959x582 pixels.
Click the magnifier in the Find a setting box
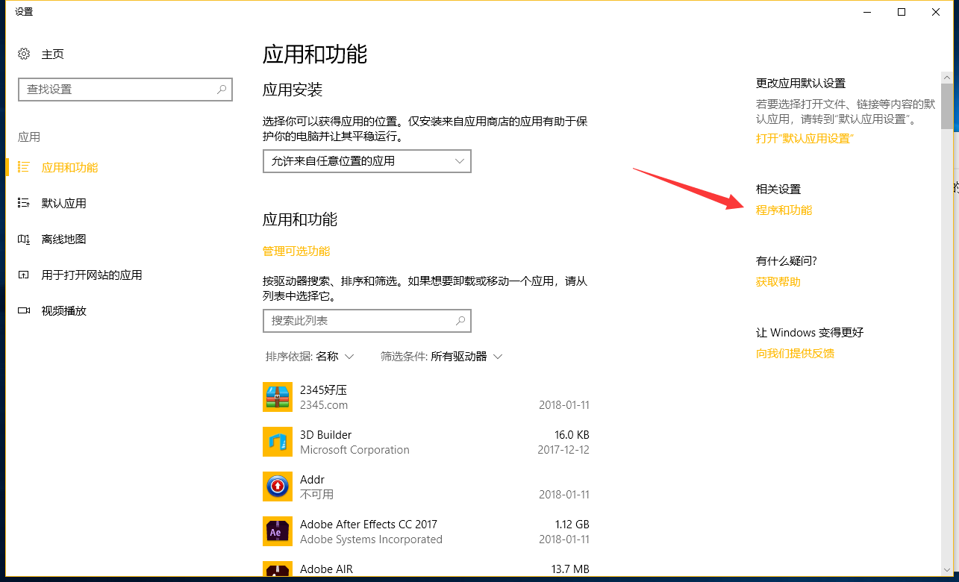coord(222,89)
